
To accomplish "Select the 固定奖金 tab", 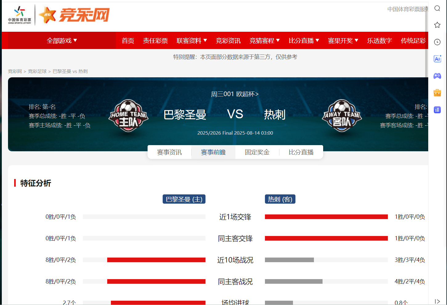I will pyautogui.click(x=257, y=152).
